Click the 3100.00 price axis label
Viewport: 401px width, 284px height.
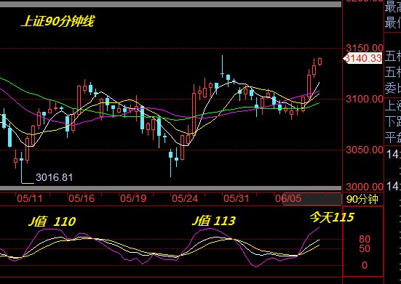point(365,99)
